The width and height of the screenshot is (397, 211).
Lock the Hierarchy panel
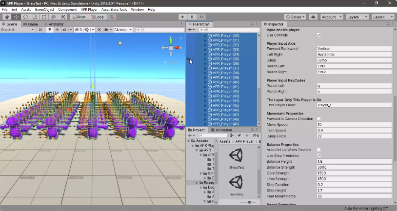(252, 24)
